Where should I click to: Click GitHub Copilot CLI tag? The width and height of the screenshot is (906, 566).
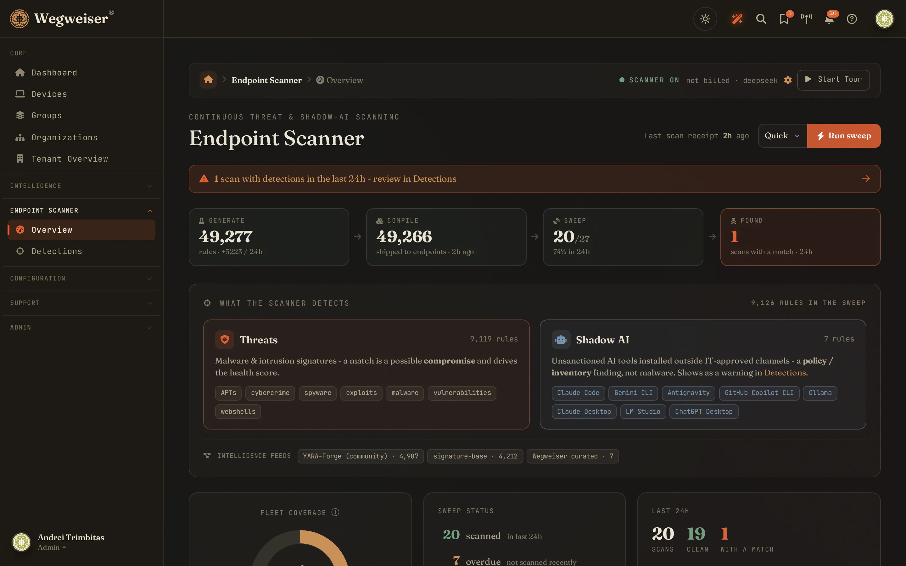(759, 393)
